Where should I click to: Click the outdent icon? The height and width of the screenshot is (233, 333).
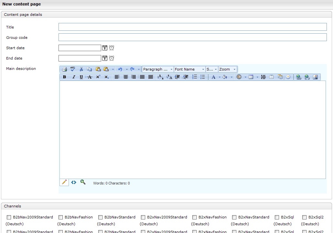point(186,77)
